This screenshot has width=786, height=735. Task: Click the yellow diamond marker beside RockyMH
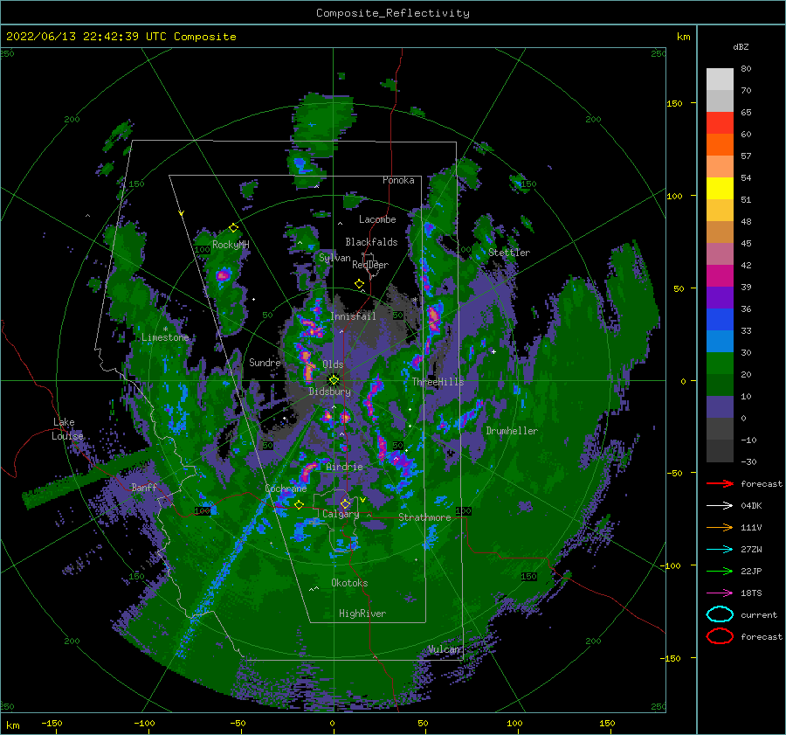click(x=233, y=228)
